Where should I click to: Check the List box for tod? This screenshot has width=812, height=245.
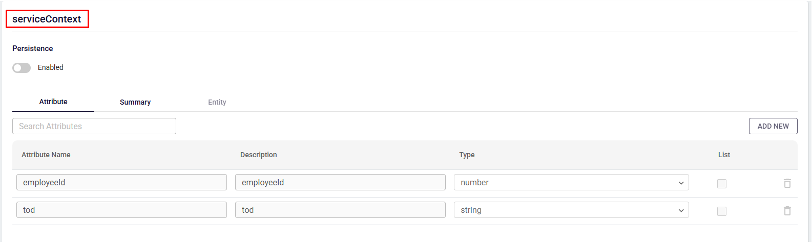722,211
